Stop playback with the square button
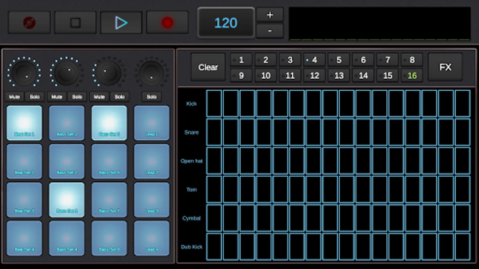Viewport: 479px width, 269px height. (75, 22)
